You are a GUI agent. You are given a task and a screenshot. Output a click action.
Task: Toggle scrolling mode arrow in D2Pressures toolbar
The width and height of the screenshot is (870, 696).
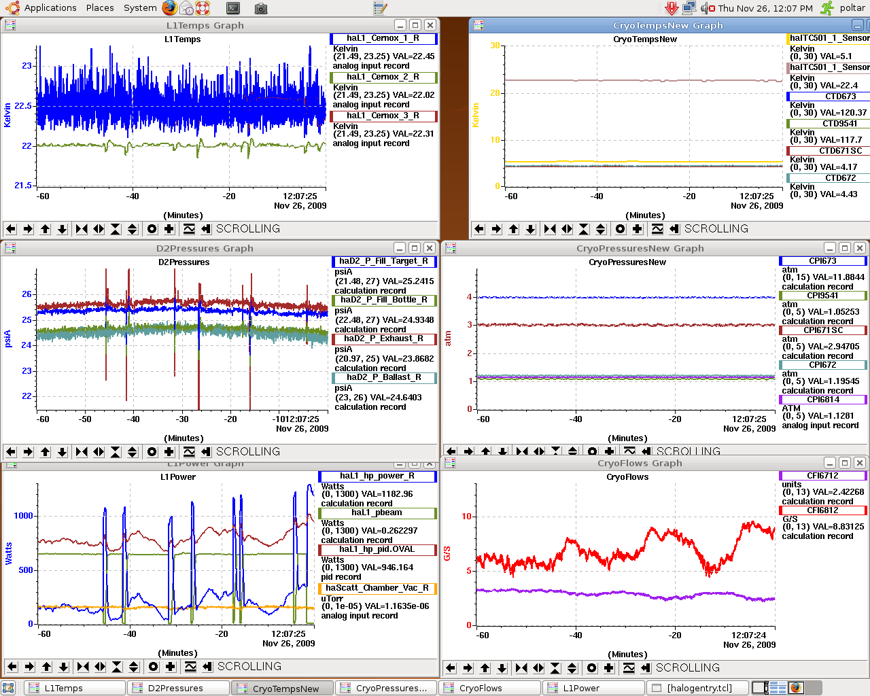tap(206, 452)
